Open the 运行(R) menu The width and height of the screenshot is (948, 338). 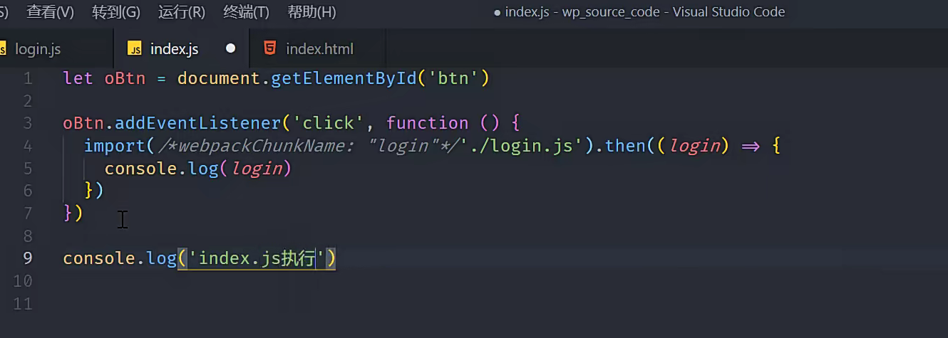[181, 12]
